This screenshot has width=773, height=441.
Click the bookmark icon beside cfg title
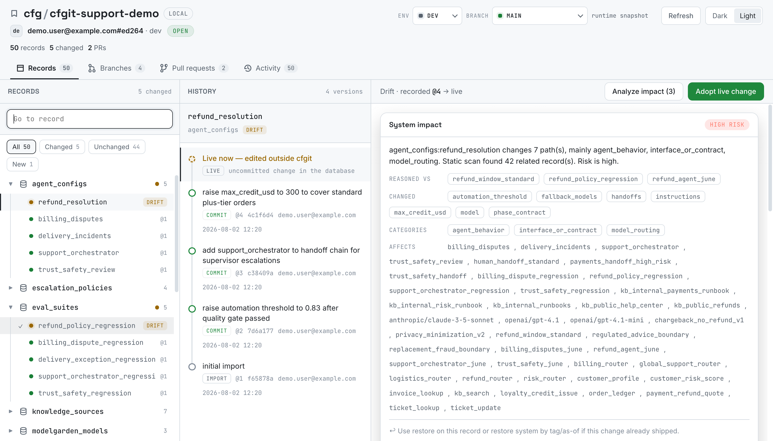[x=14, y=14]
